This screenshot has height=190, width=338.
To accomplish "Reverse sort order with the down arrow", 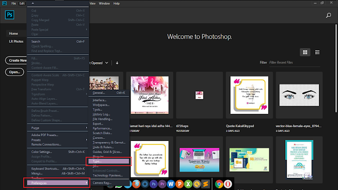I will 117,63.
